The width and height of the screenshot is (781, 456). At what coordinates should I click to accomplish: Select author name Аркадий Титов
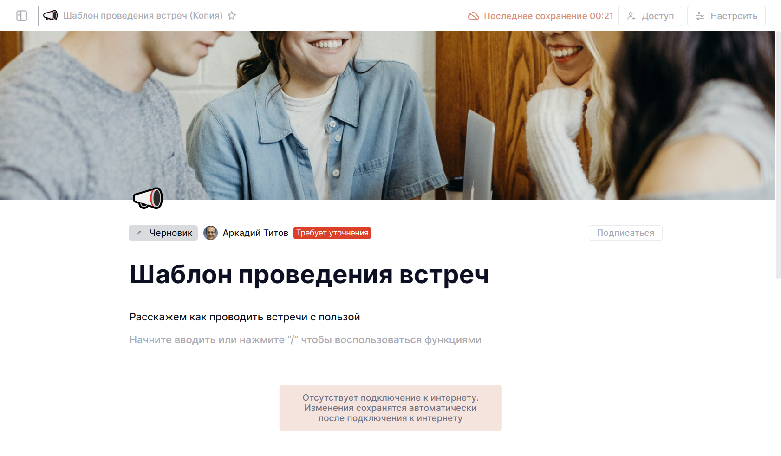coord(255,233)
